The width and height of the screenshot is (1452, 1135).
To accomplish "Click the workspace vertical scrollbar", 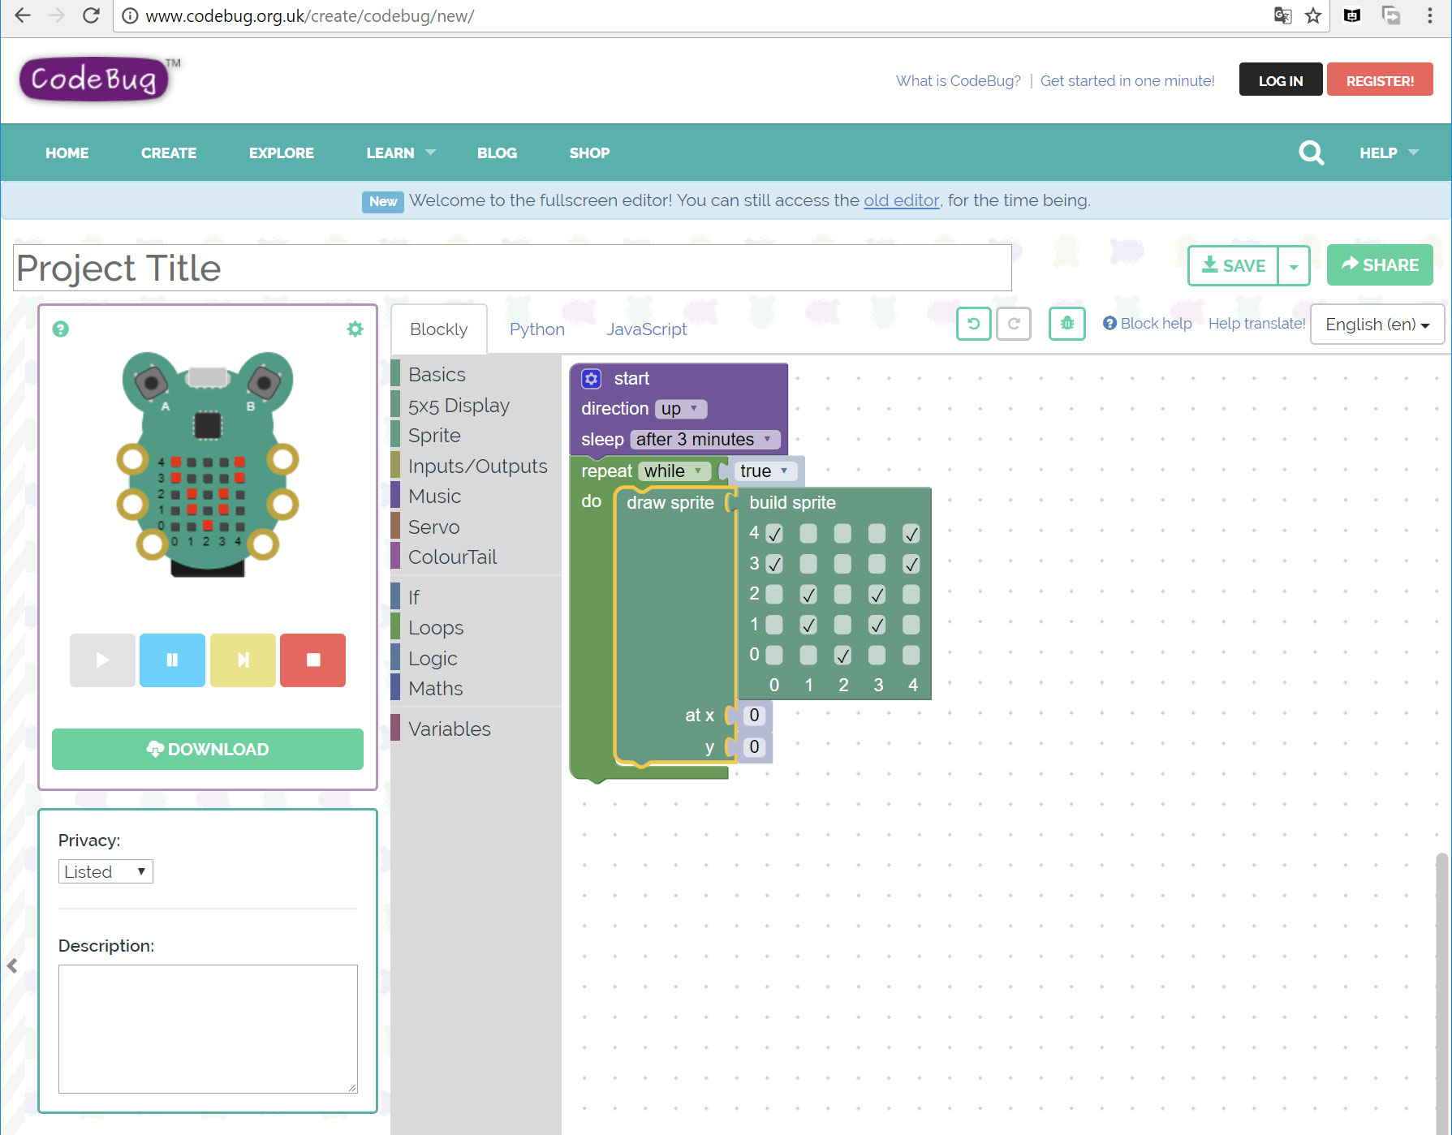I will click(1442, 994).
